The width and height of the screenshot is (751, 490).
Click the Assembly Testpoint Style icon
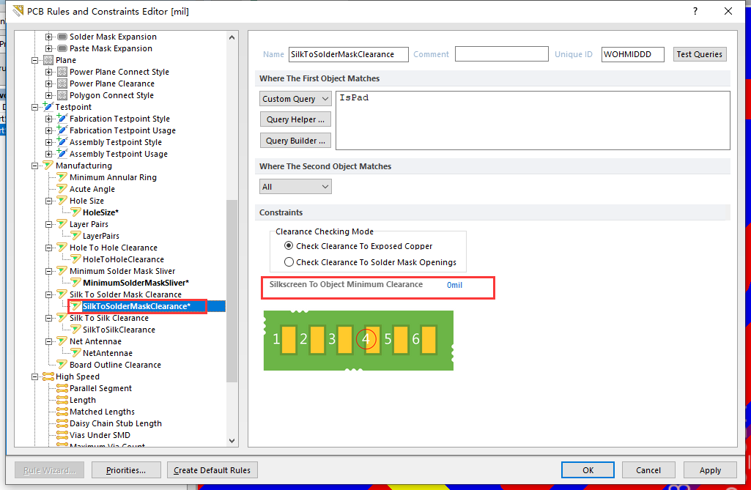pos(62,141)
